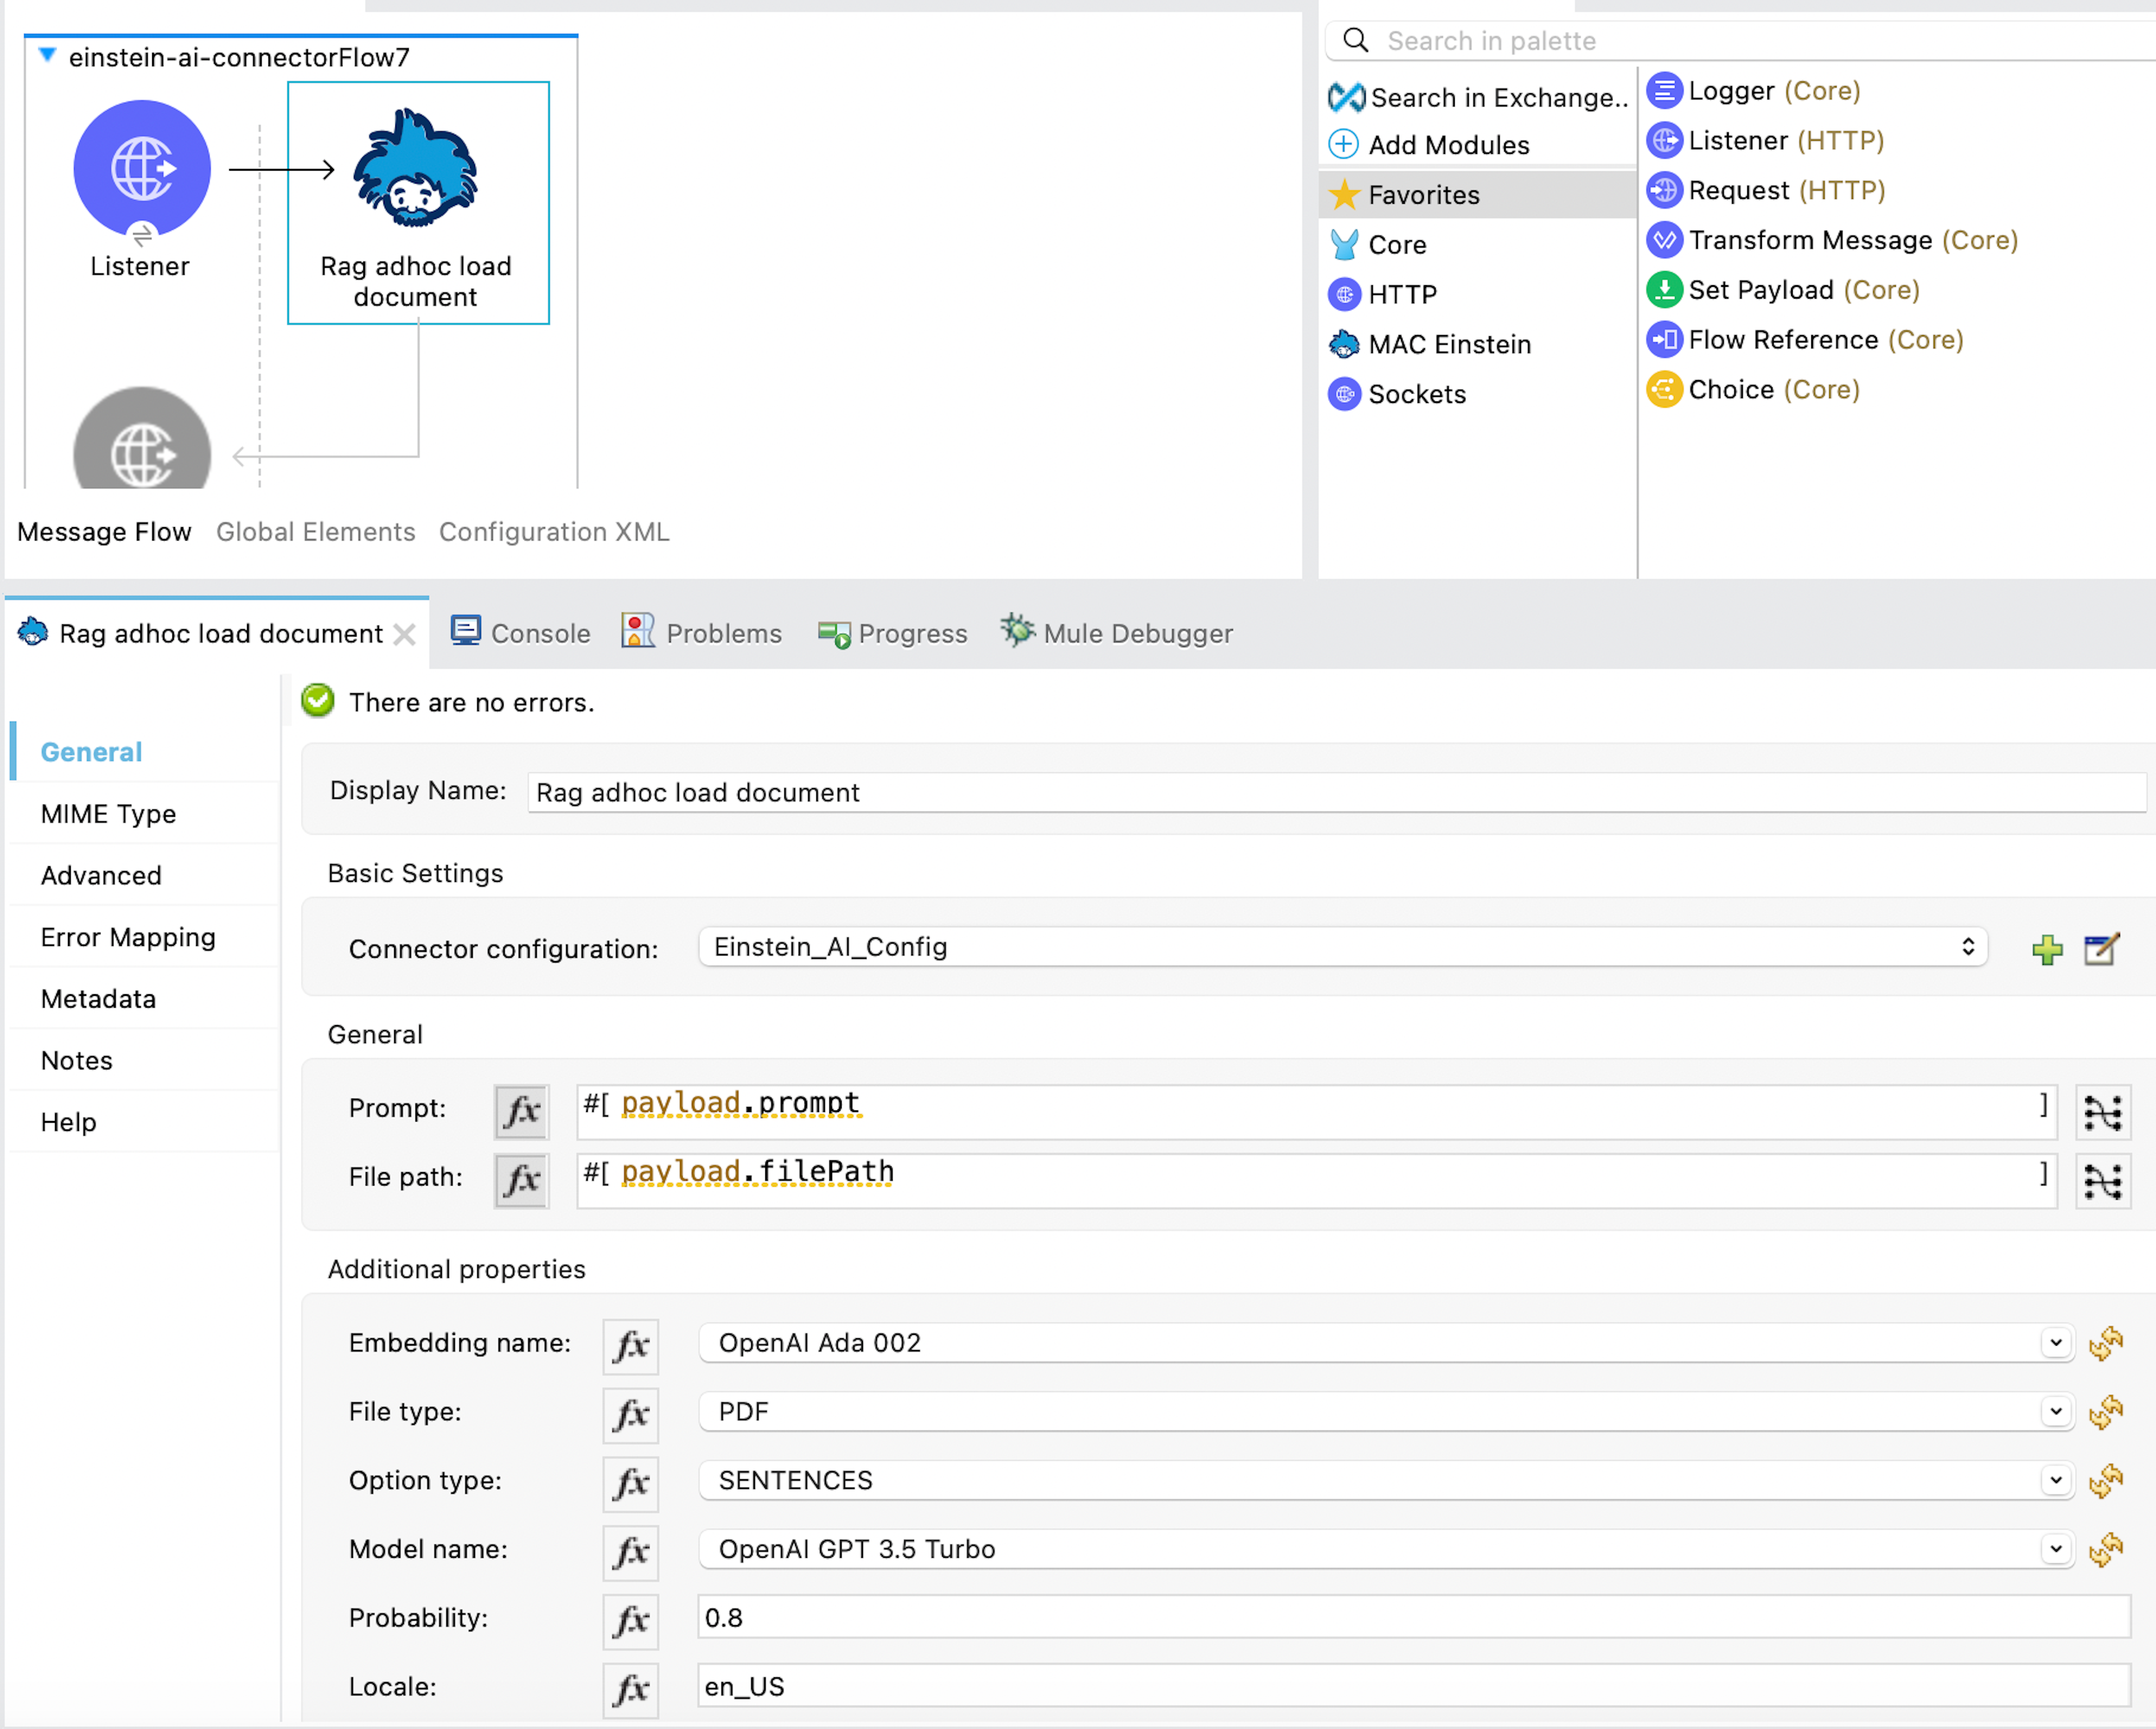Close the Rag adhoc load document tab
The width and height of the screenshot is (2156, 1729).
coord(404,635)
